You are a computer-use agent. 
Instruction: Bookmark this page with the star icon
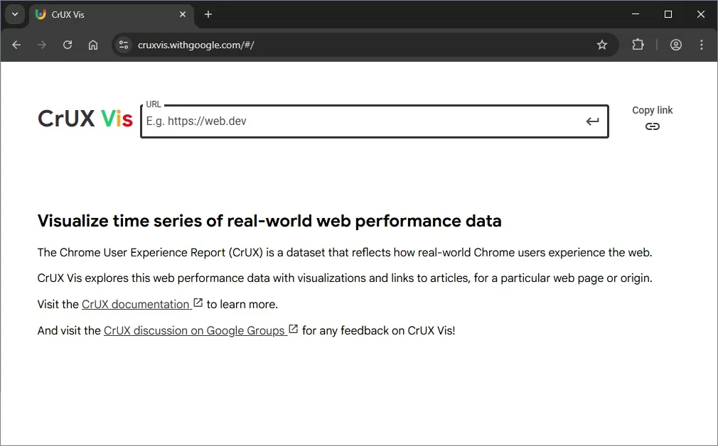[x=601, y=45]
